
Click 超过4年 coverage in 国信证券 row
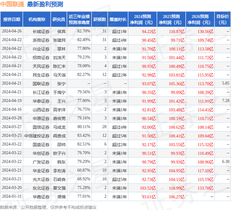(119, 127)
